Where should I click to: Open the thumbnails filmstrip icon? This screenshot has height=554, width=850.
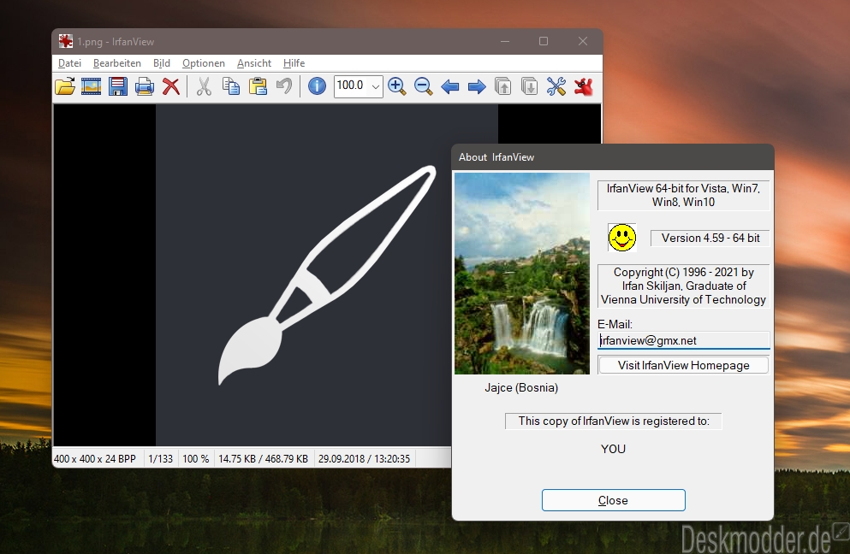coord(91,86)
